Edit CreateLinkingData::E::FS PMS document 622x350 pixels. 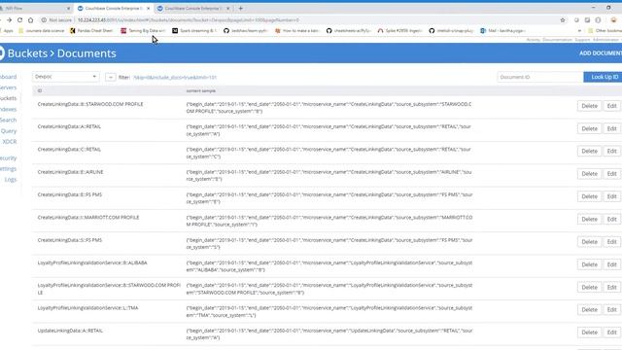pyautogui.click(x=611, y=196)
